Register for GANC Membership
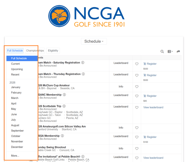This screenshot has width=185, height=162. click(x=150, y=96)
